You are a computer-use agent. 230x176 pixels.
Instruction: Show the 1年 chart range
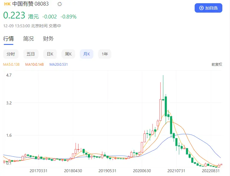tap(105, 54)
